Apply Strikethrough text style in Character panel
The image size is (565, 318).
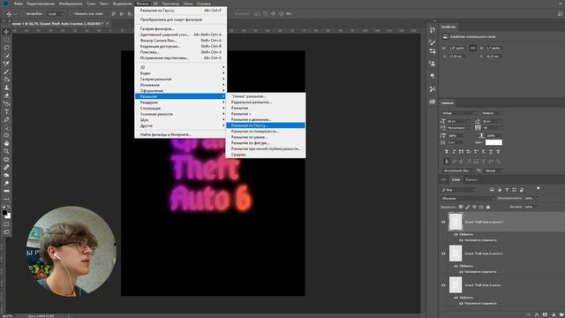coord(498,152)
